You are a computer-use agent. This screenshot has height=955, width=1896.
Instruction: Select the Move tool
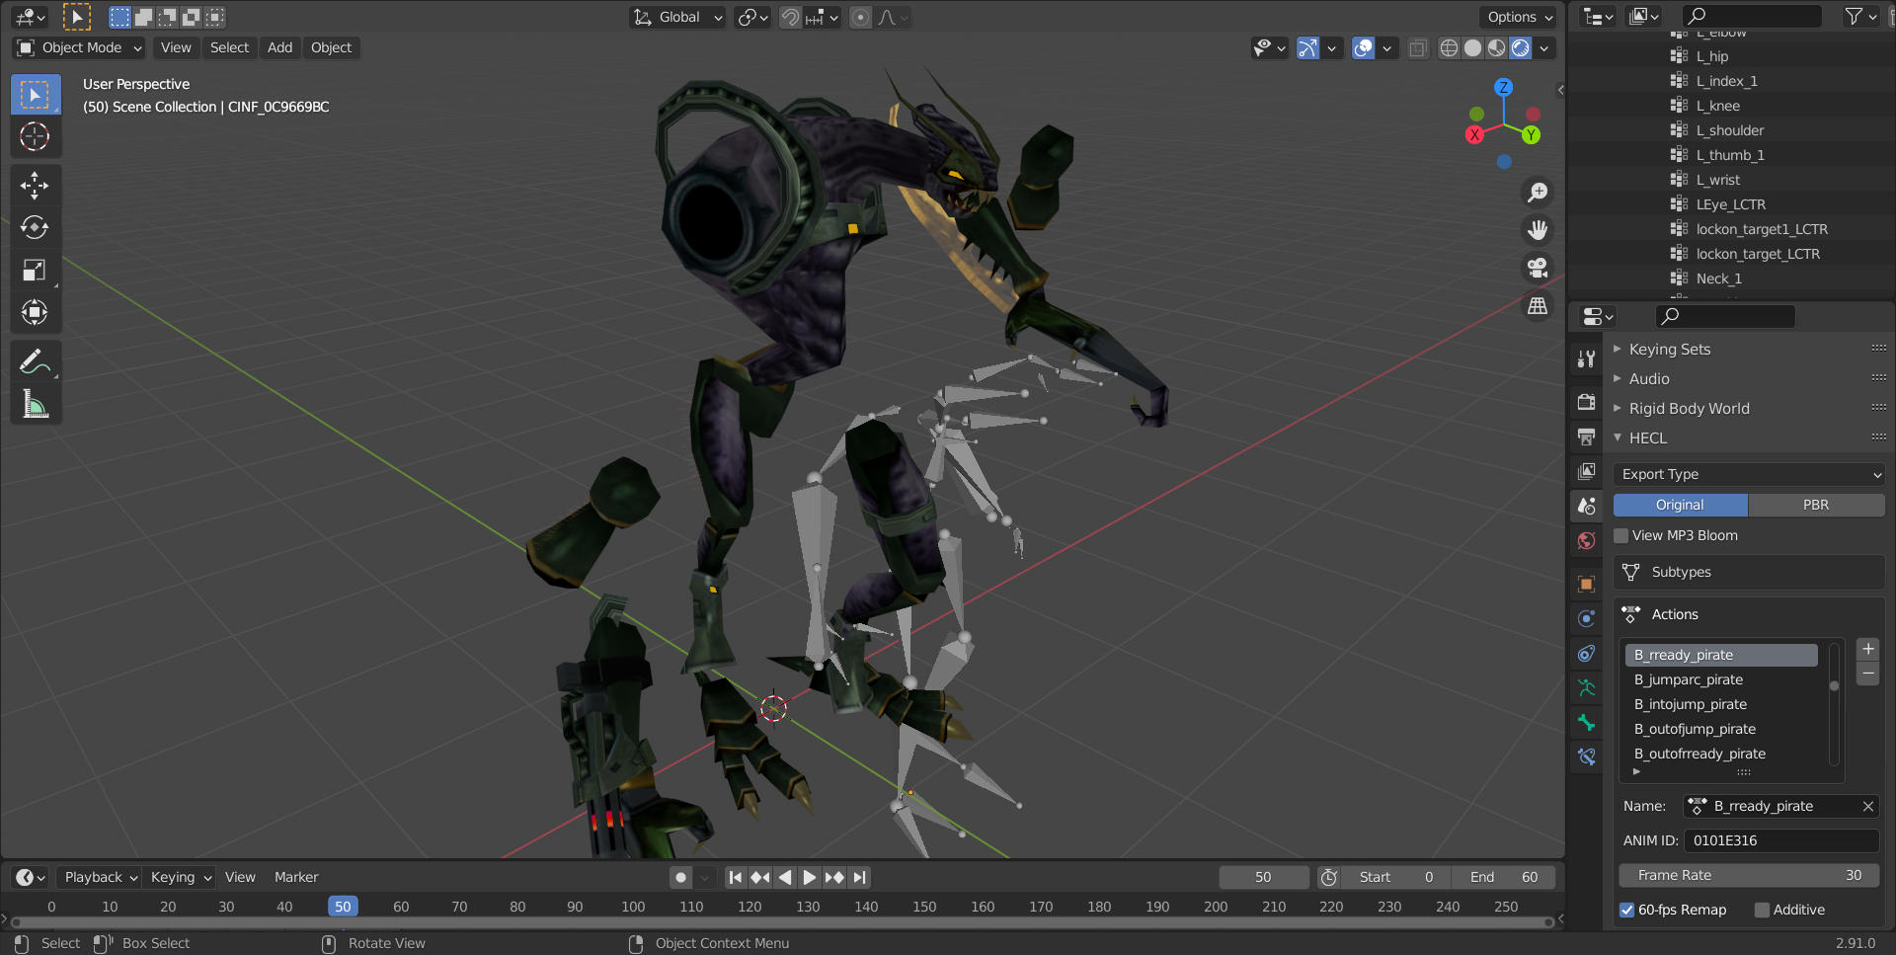tap(36, 185)
